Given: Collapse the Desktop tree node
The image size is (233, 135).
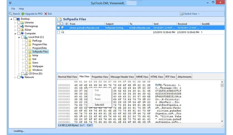Looking at the screenshot, I should click(11, 19).
